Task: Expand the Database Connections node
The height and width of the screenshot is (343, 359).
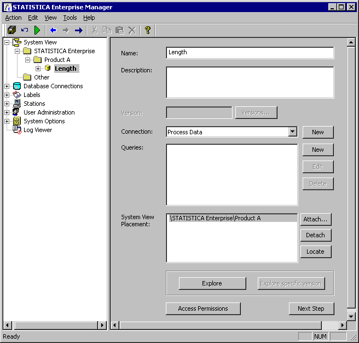Action: point(7,86)
